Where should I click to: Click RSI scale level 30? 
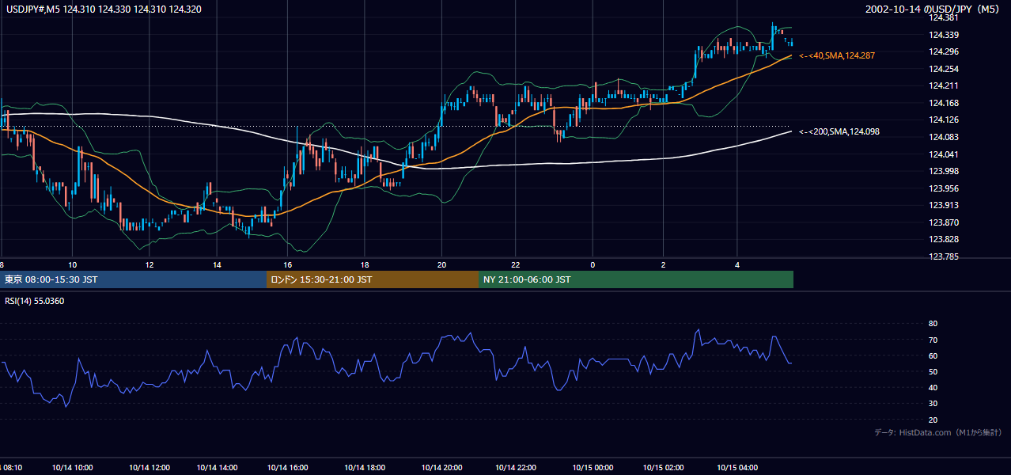click(x=933, y=403)
